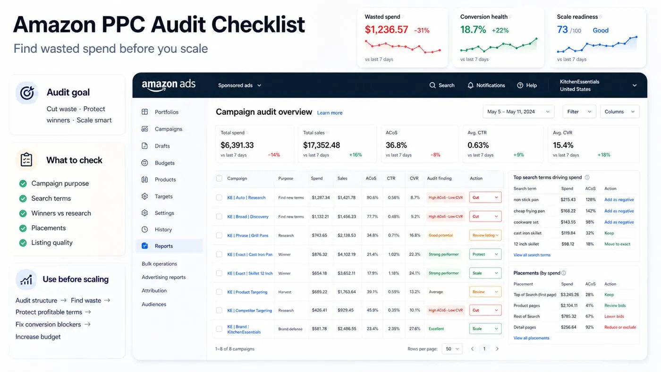661x372 pixels.
Task: Go to previous page arrow in pagination
Action: tap(472, 349)
